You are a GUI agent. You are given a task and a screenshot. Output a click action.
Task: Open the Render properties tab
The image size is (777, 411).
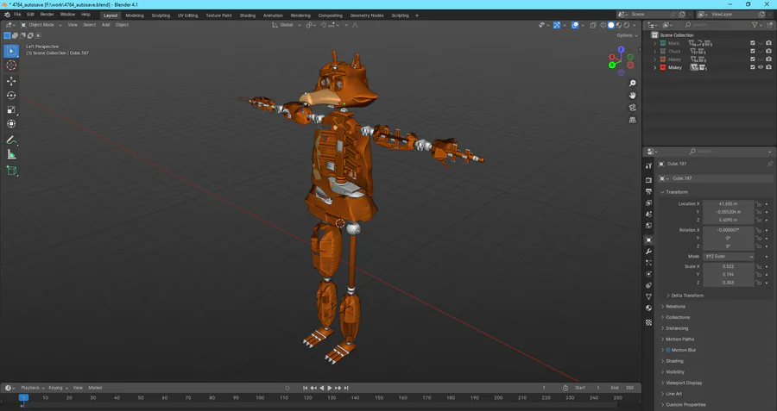[648, 180]
